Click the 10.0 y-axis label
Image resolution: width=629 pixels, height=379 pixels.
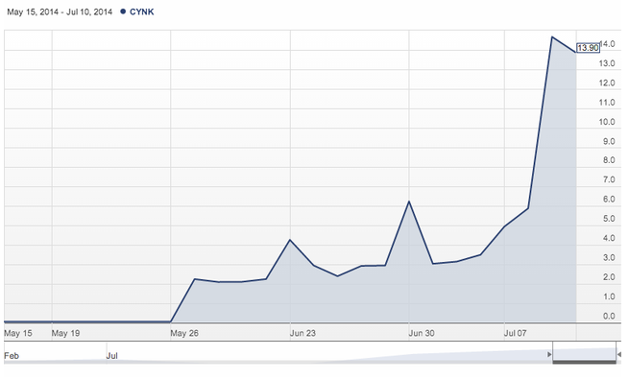607,122
